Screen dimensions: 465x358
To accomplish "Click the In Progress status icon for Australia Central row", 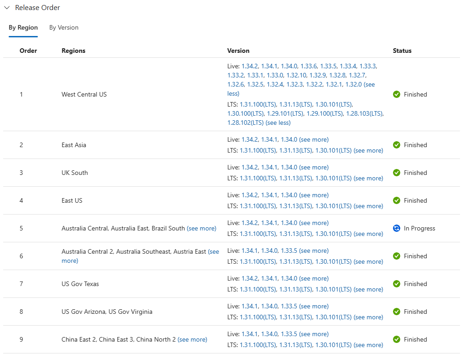I will tap(397, 228).
